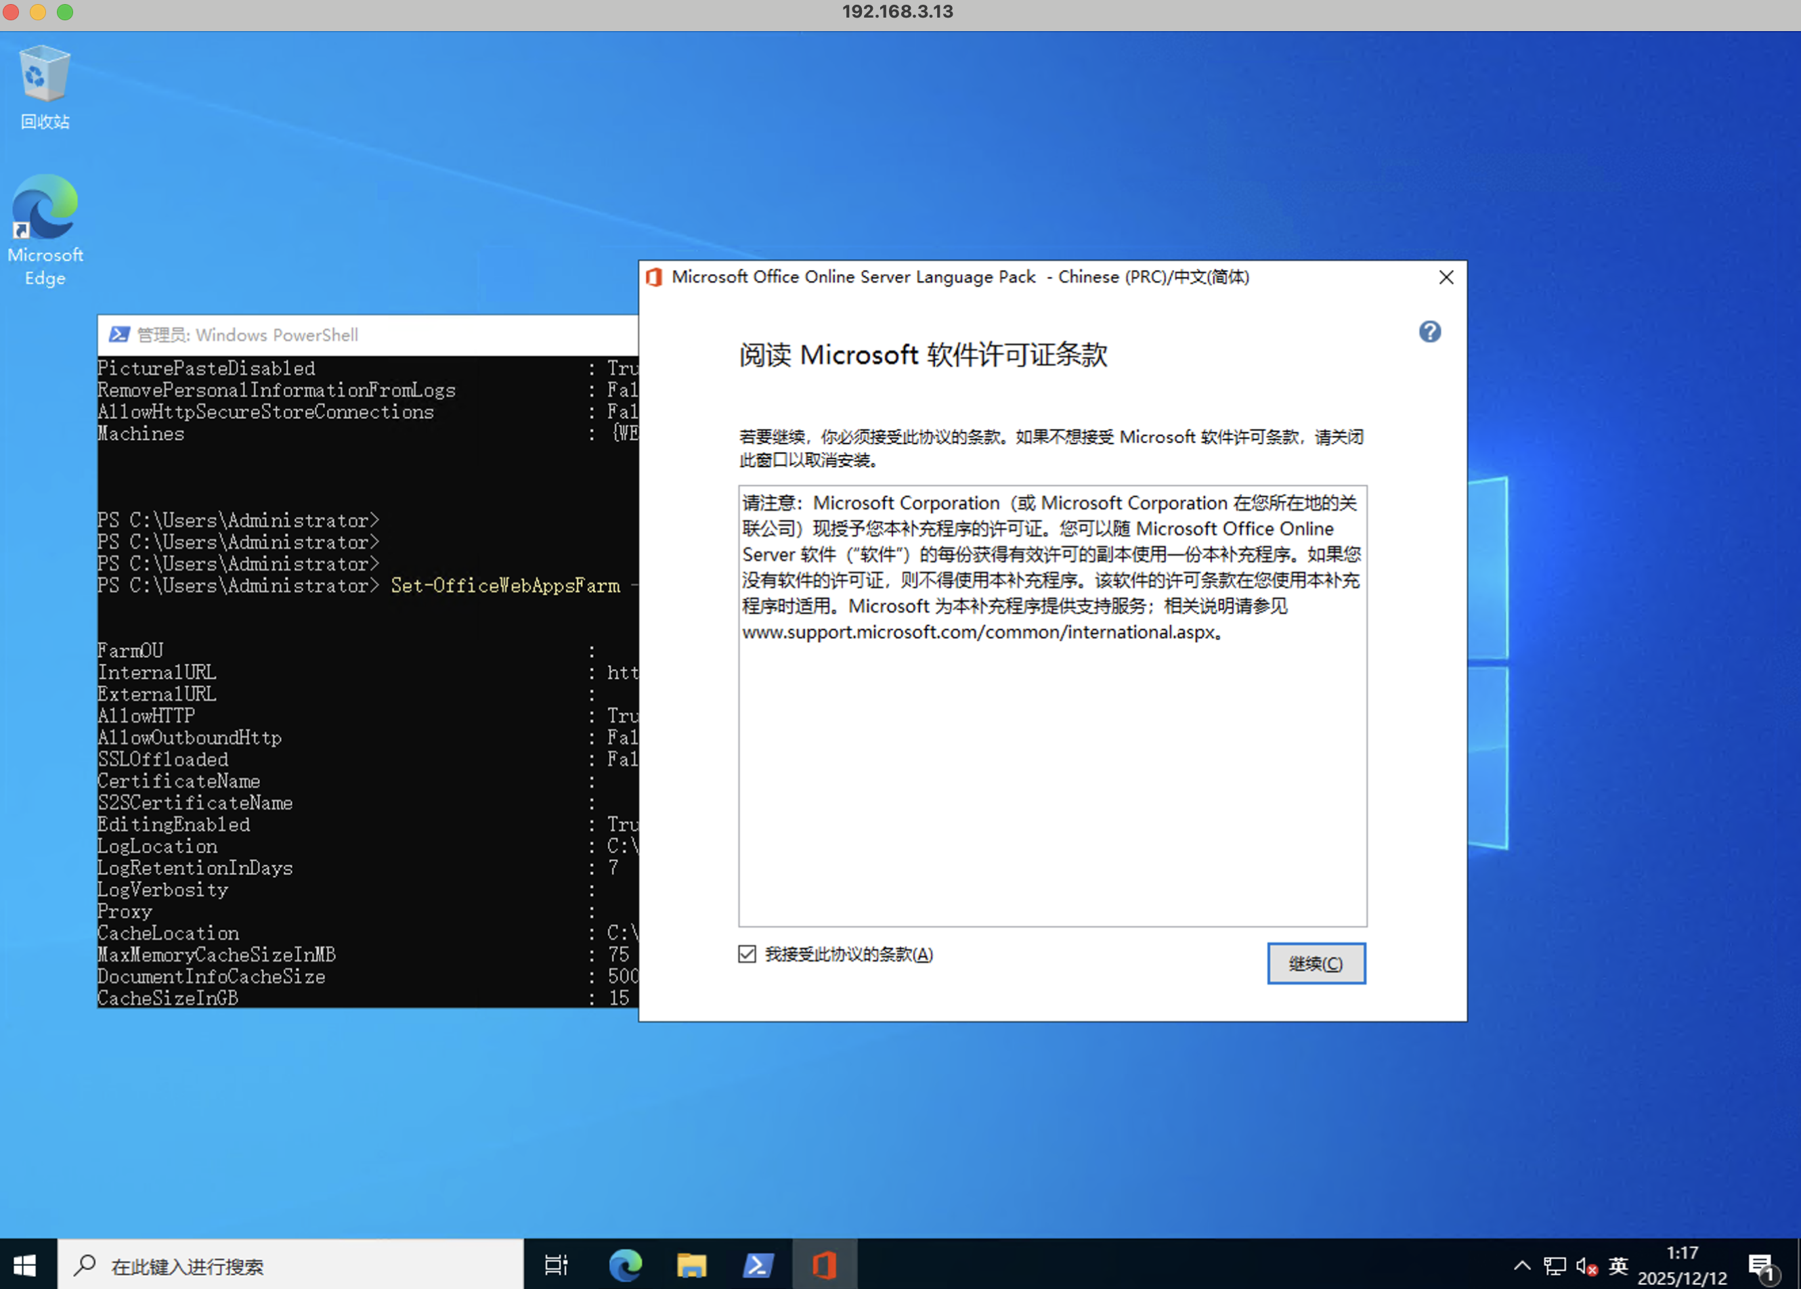Open the notification action center

click(1761, 1265)
